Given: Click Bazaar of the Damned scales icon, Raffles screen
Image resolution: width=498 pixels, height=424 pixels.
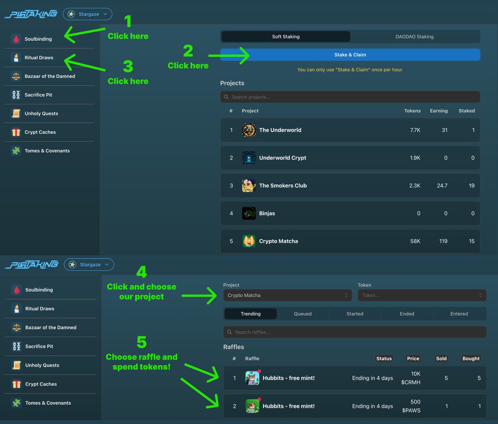Looking at the screenshot, I should pyautogui.click(x=17, y=328).
